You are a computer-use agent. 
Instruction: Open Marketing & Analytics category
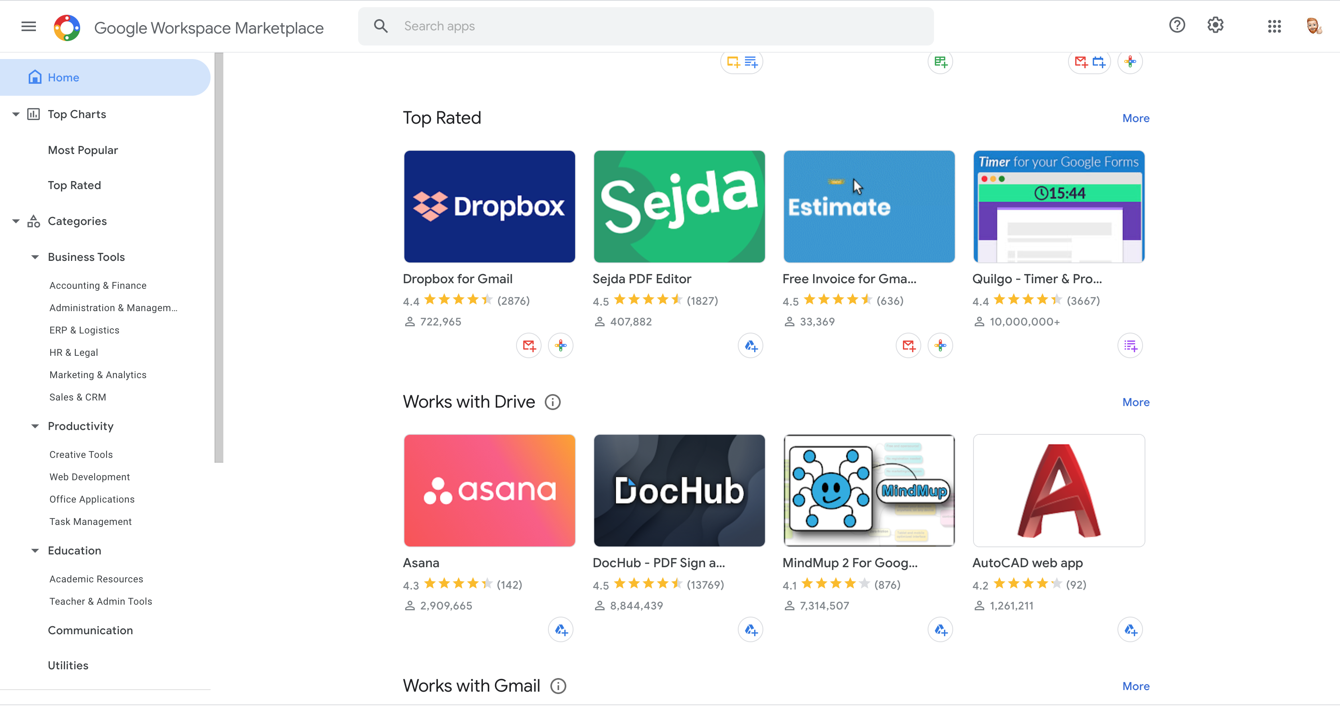(x=98, y=375)
